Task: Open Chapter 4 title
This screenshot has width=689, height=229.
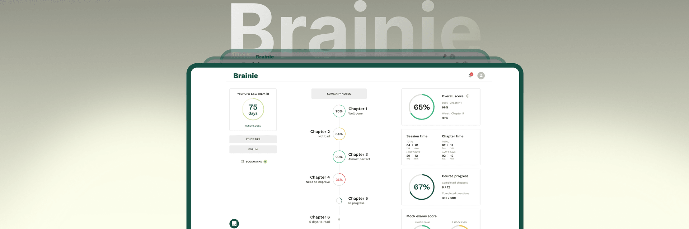Action: (x=320, y=177)
